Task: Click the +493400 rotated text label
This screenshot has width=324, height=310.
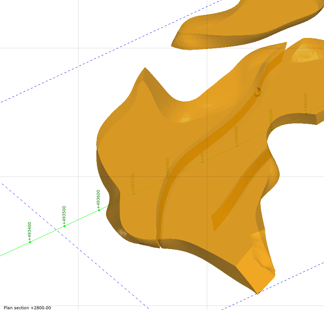Action: coord(30,231)
